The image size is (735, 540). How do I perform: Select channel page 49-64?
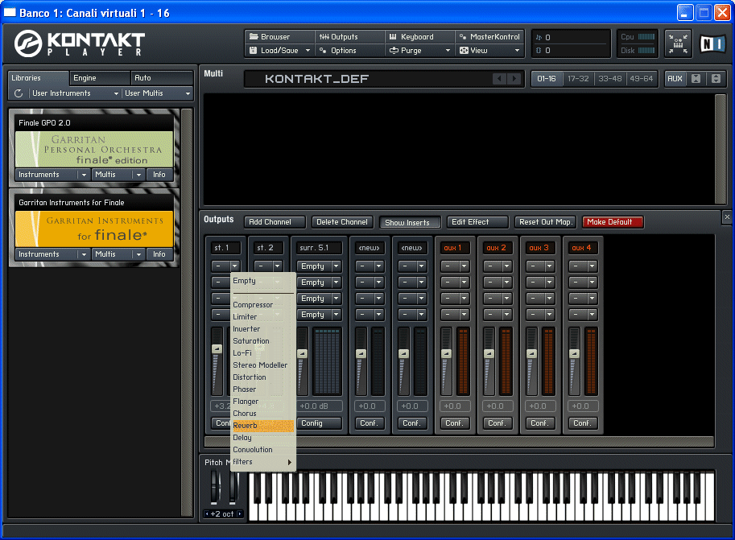coord(642,79)
